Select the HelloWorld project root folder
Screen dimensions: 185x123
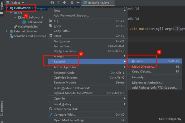tap(22, 8)
